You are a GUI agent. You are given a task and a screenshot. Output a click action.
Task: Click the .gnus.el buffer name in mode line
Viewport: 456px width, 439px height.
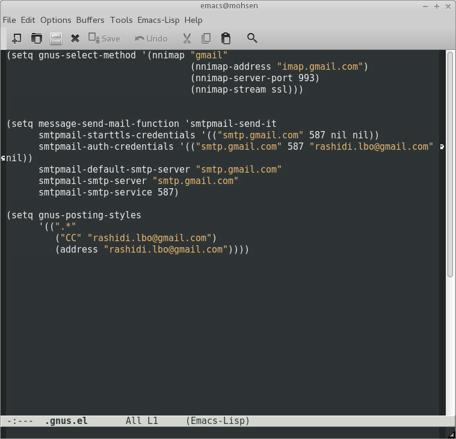66,421
